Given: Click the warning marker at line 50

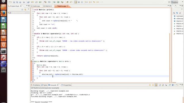Looking at the screenshot, I should click(31, 61).
